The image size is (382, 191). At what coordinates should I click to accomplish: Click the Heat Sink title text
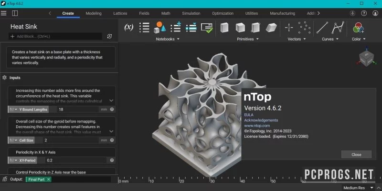point(23,27)
